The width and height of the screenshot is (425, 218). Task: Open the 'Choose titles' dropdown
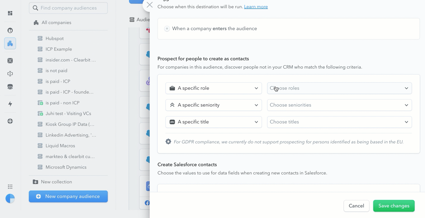click(339, 122)
